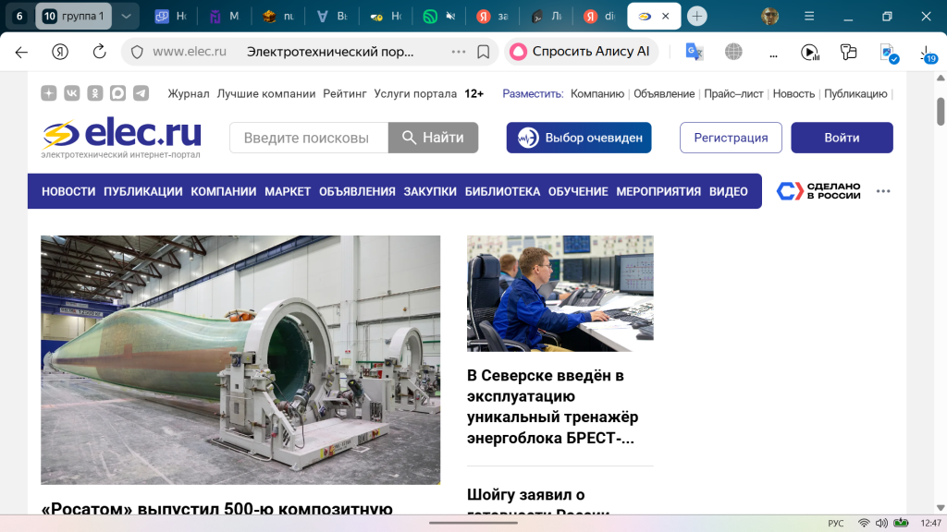Open the Odnoklassniki social icon

coord(95,93)
